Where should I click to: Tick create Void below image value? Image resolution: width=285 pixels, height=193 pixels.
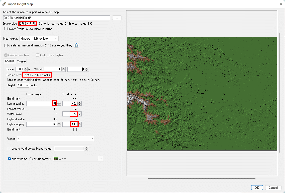(9, 148)
